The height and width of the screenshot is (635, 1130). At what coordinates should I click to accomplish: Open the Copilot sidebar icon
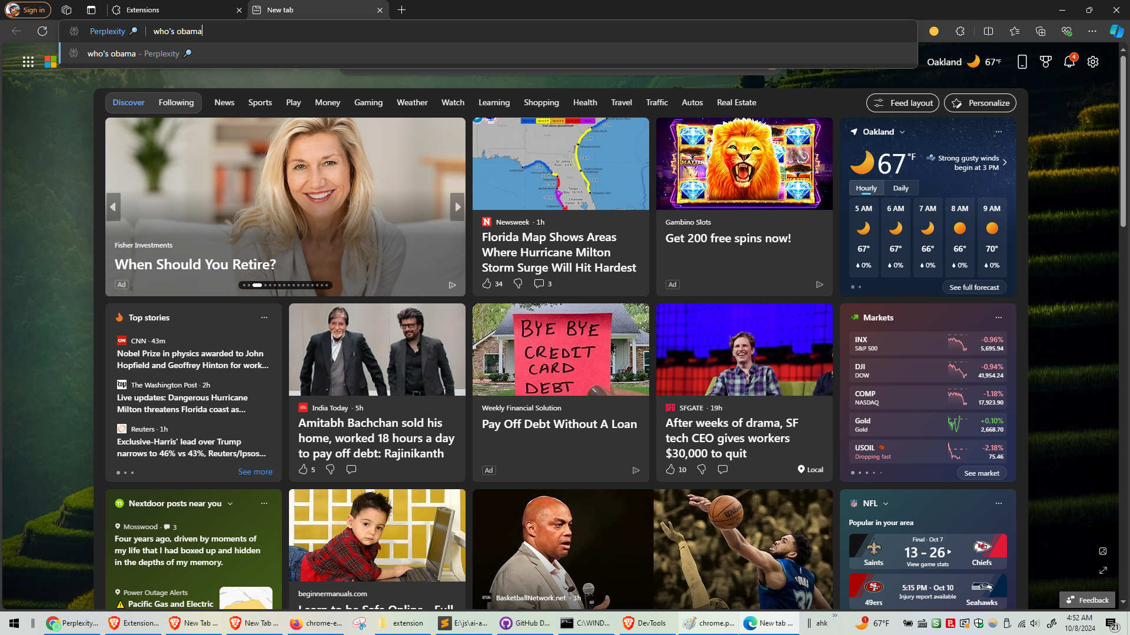[x=1116, y=31]
